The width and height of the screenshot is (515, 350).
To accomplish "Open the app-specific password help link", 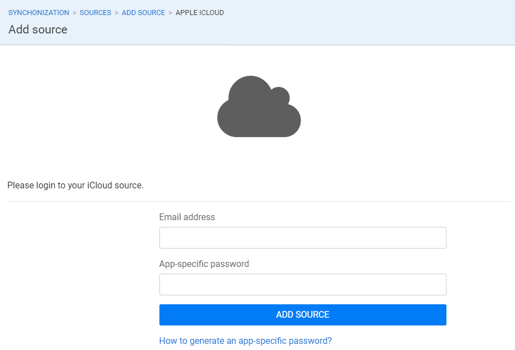I will [245, 341].
